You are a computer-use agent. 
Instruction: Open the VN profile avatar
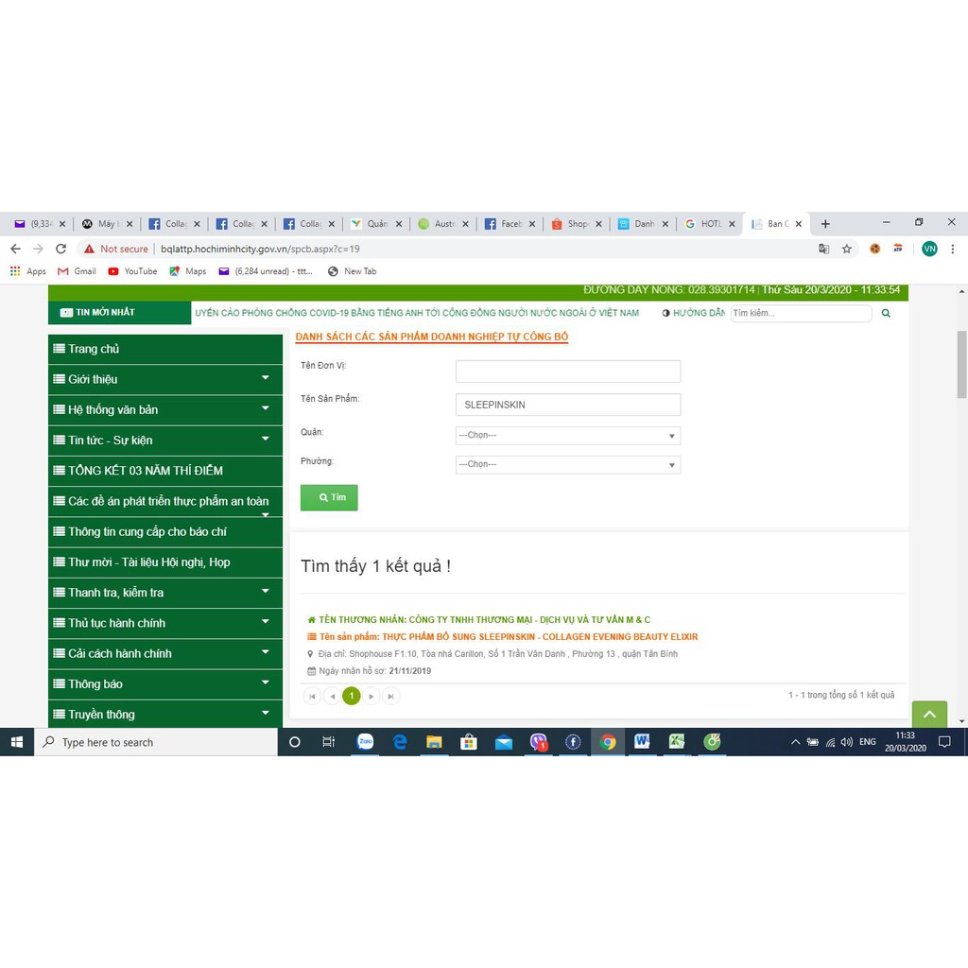pyautogui.click(x=929, y=249)
